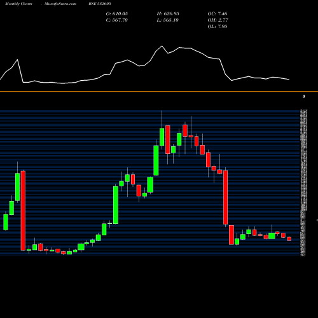Image resolution: width=318 pixels, height=318 pixels.
Task: Click the last red candle on the right
Action: pos(289,239)
